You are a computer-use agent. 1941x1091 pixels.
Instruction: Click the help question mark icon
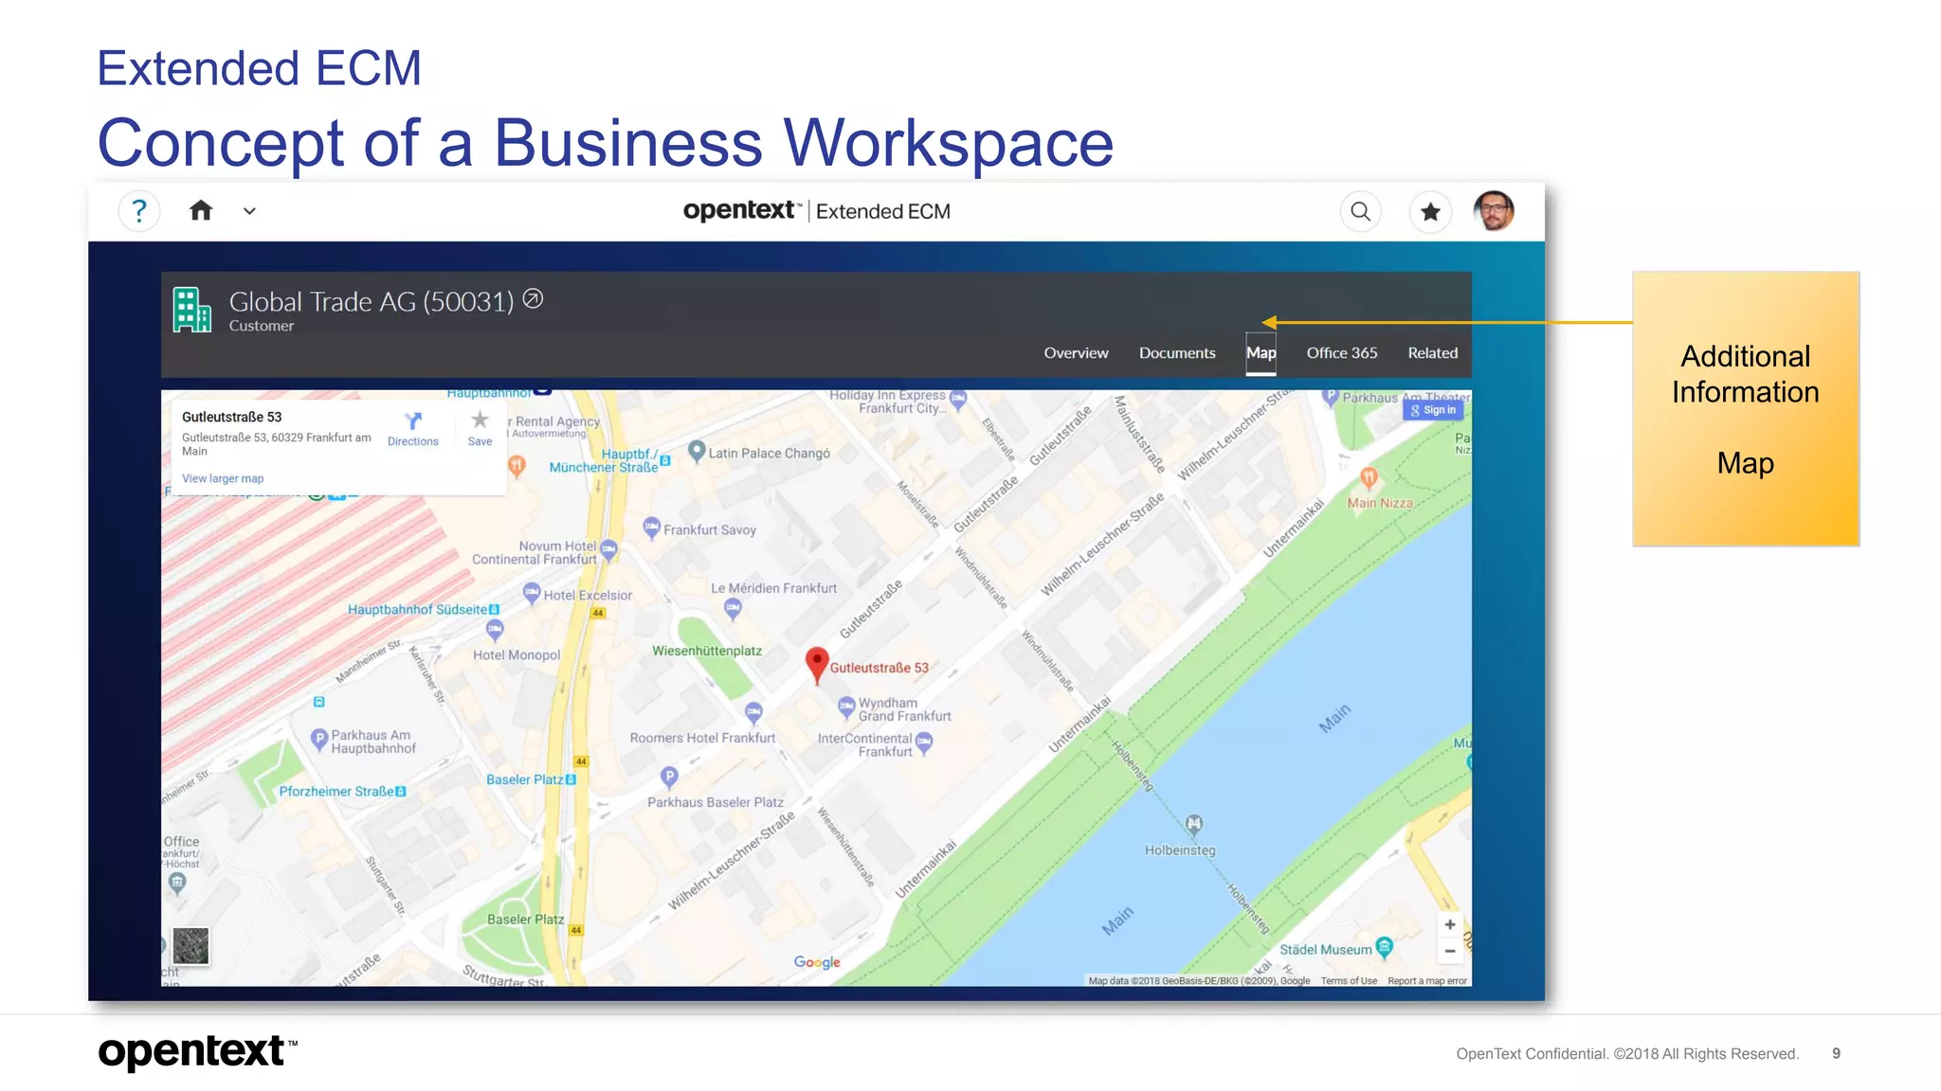[139, 210]
